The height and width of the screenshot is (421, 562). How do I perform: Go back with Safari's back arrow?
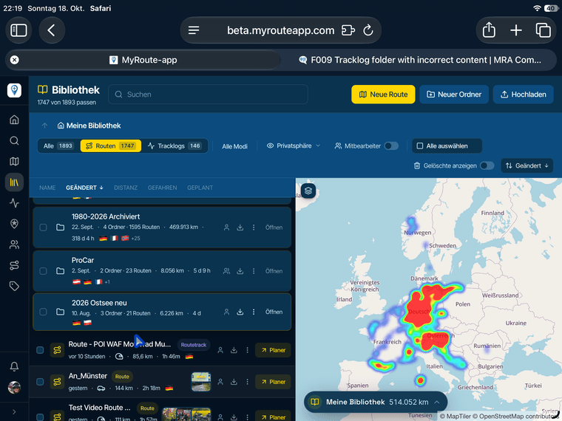coord(52,30)
